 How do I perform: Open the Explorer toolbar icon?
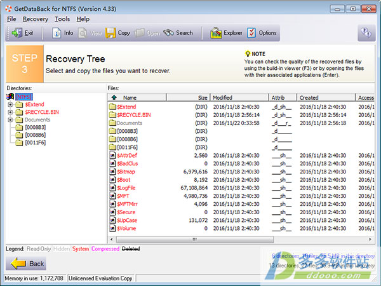[x=216, y=33]
